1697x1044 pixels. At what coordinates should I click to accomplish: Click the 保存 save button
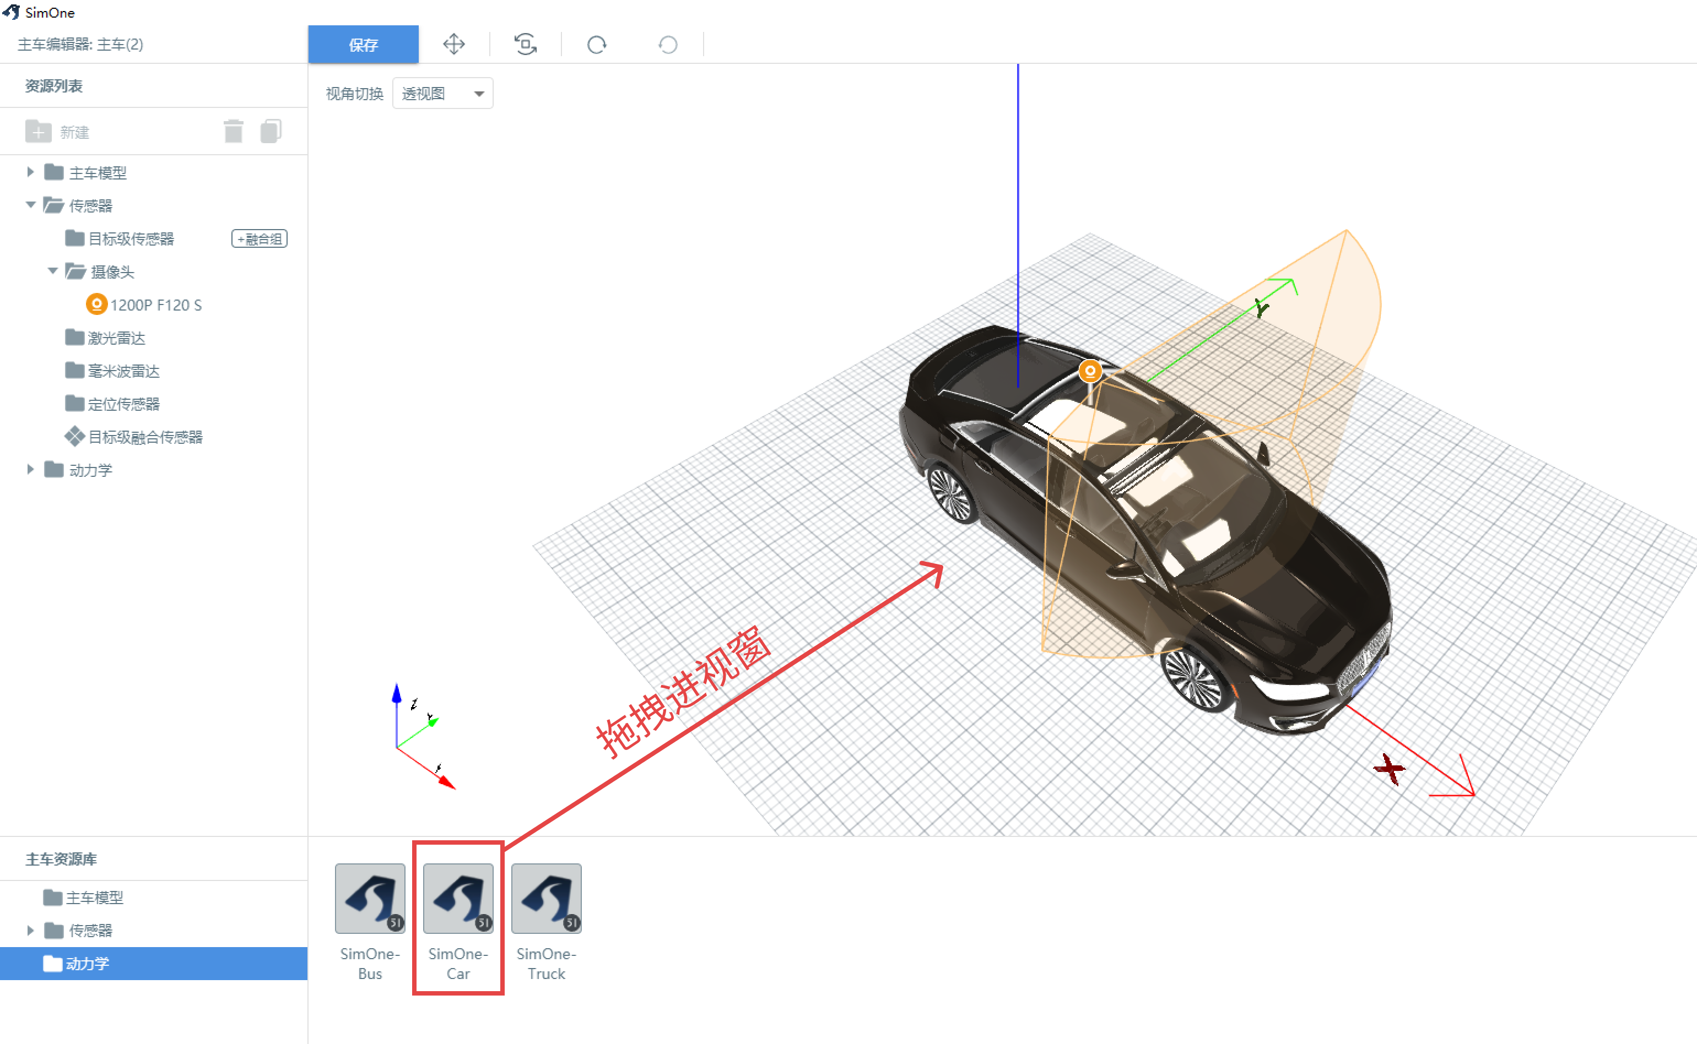tap(363, 45)
